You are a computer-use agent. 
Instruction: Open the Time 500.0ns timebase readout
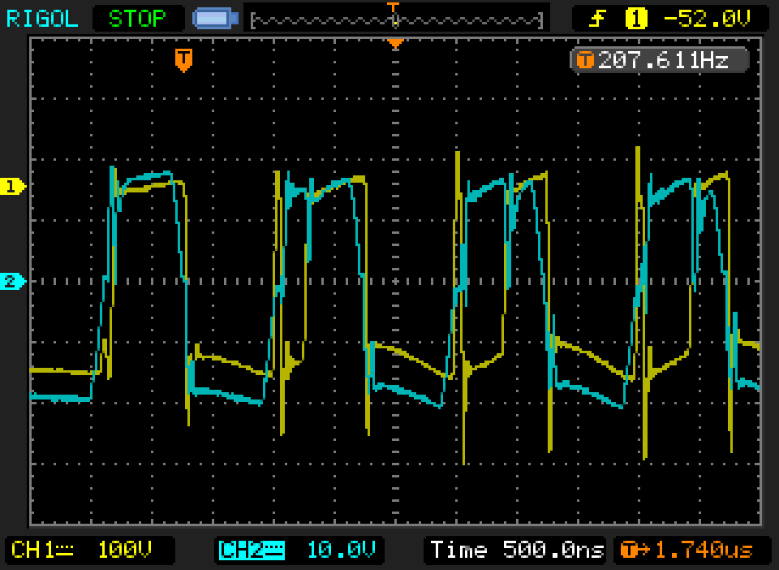[x=516, y=551]
